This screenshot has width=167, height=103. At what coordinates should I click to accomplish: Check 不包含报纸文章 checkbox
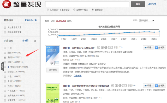coord(5,32)
